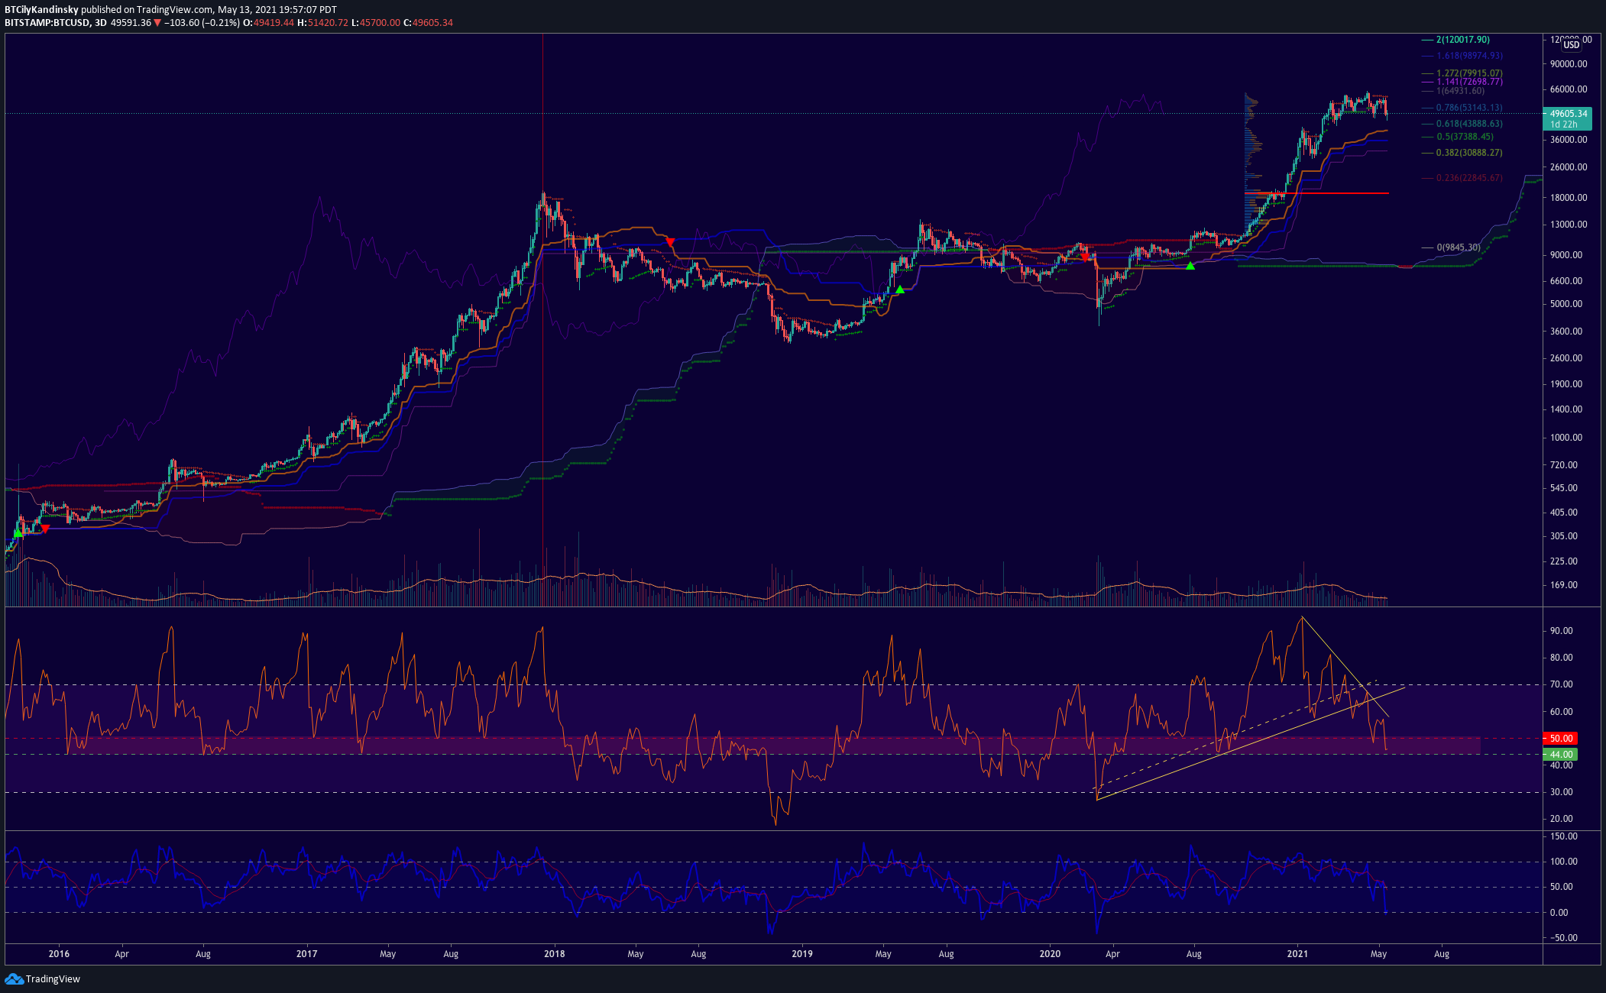Select Fibonacci level 1.141(72698.77) label
1606x993 pixels.
point(1469,82)
